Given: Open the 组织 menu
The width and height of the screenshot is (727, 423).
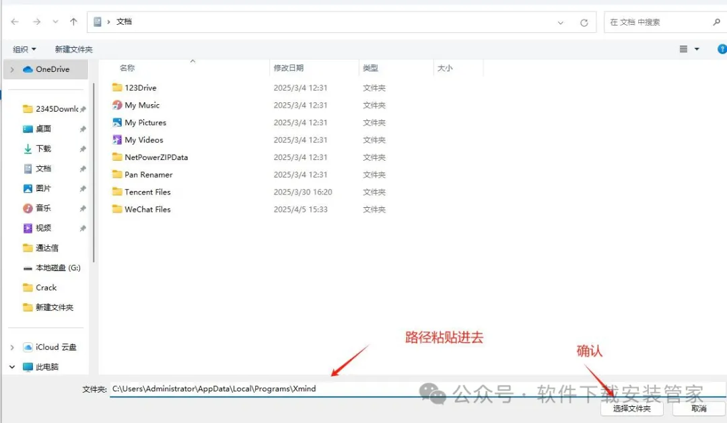Looking at the screenshot, I should (24, 49).
